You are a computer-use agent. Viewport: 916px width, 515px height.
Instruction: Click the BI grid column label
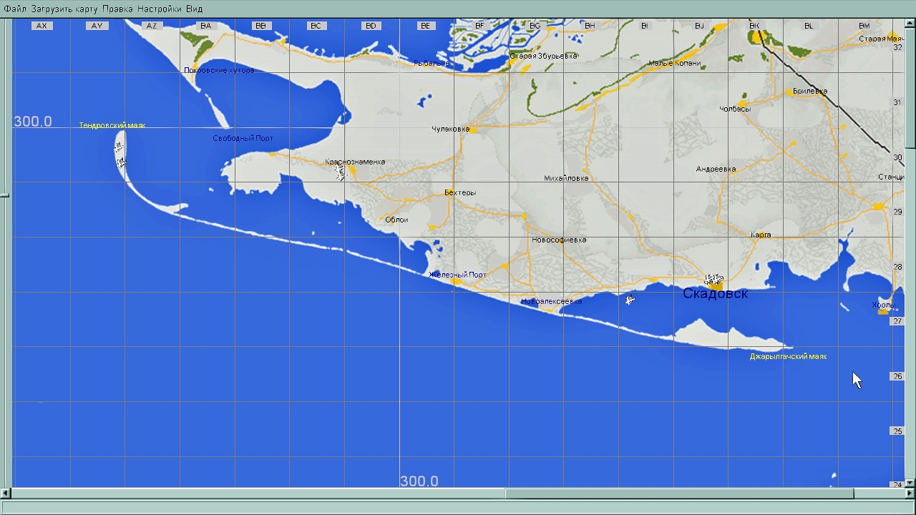click(x=644, y=26)
